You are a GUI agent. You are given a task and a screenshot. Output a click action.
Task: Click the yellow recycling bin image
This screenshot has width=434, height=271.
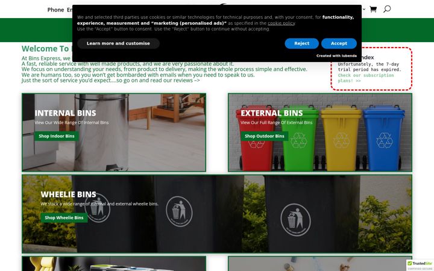[341, 139]
